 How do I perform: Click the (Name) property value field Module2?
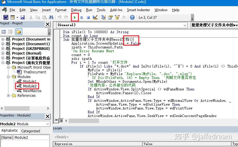32,137
